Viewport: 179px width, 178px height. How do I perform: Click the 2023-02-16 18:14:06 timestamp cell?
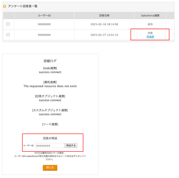[x=104, y=24]
